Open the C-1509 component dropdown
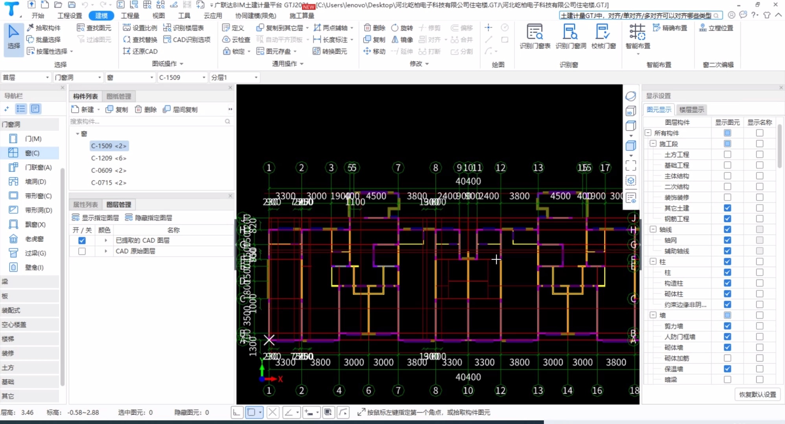Viewport: 785px width, 424px height. pyautogui.click(x=182, y=77)
